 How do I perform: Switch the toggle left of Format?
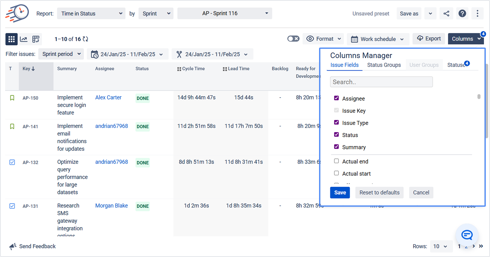point(293,39)
